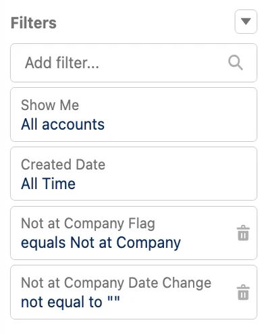Open the Filters panel dropdown arrow menu

246,22
